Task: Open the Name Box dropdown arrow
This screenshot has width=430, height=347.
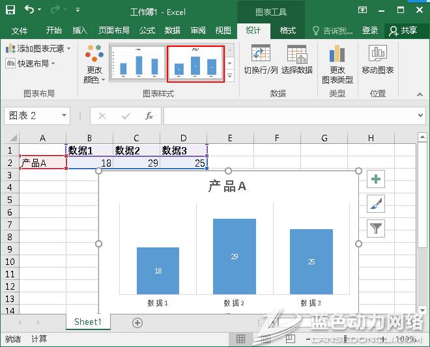Action: (x=64, y=116)
